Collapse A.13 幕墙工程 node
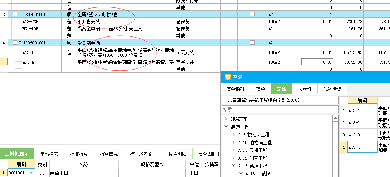 tap(233, 165)
